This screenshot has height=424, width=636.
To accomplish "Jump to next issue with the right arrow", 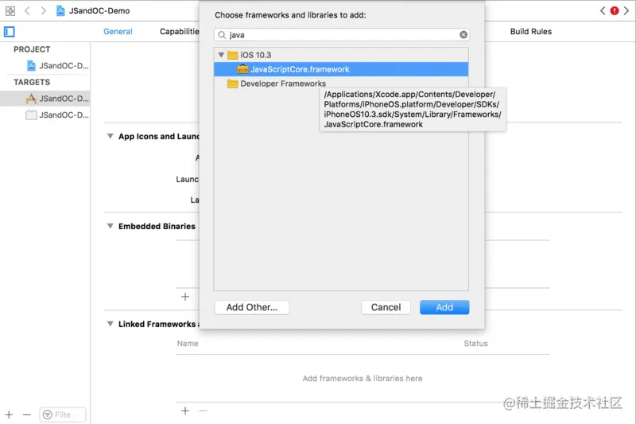I will (626, 11).
